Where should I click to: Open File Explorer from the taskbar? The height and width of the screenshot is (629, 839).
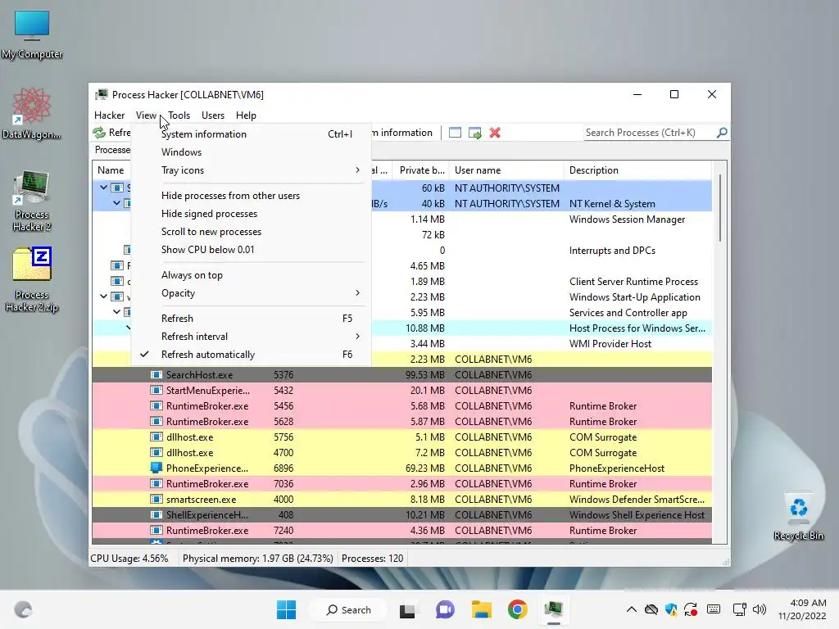pos(481,609)
